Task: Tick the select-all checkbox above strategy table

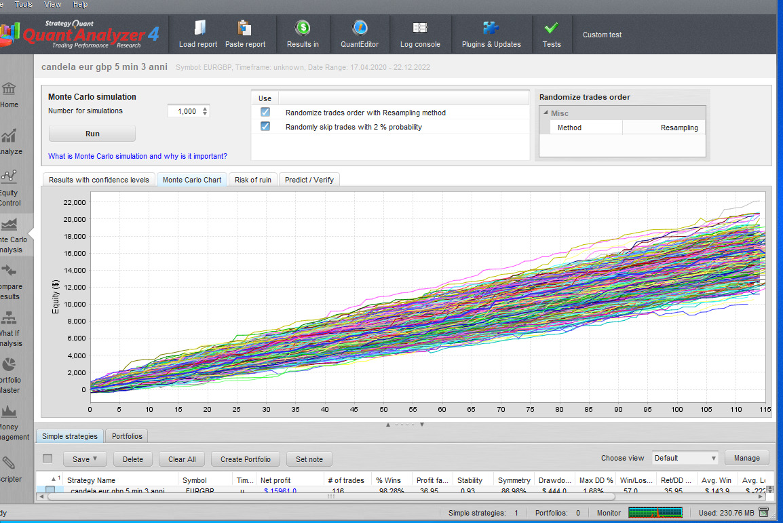Action: [47, 459]
